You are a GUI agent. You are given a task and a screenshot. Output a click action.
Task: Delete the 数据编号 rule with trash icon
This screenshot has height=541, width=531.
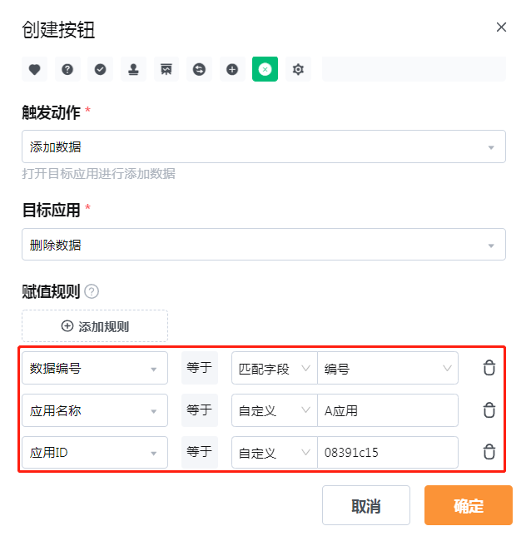[489, 368]
